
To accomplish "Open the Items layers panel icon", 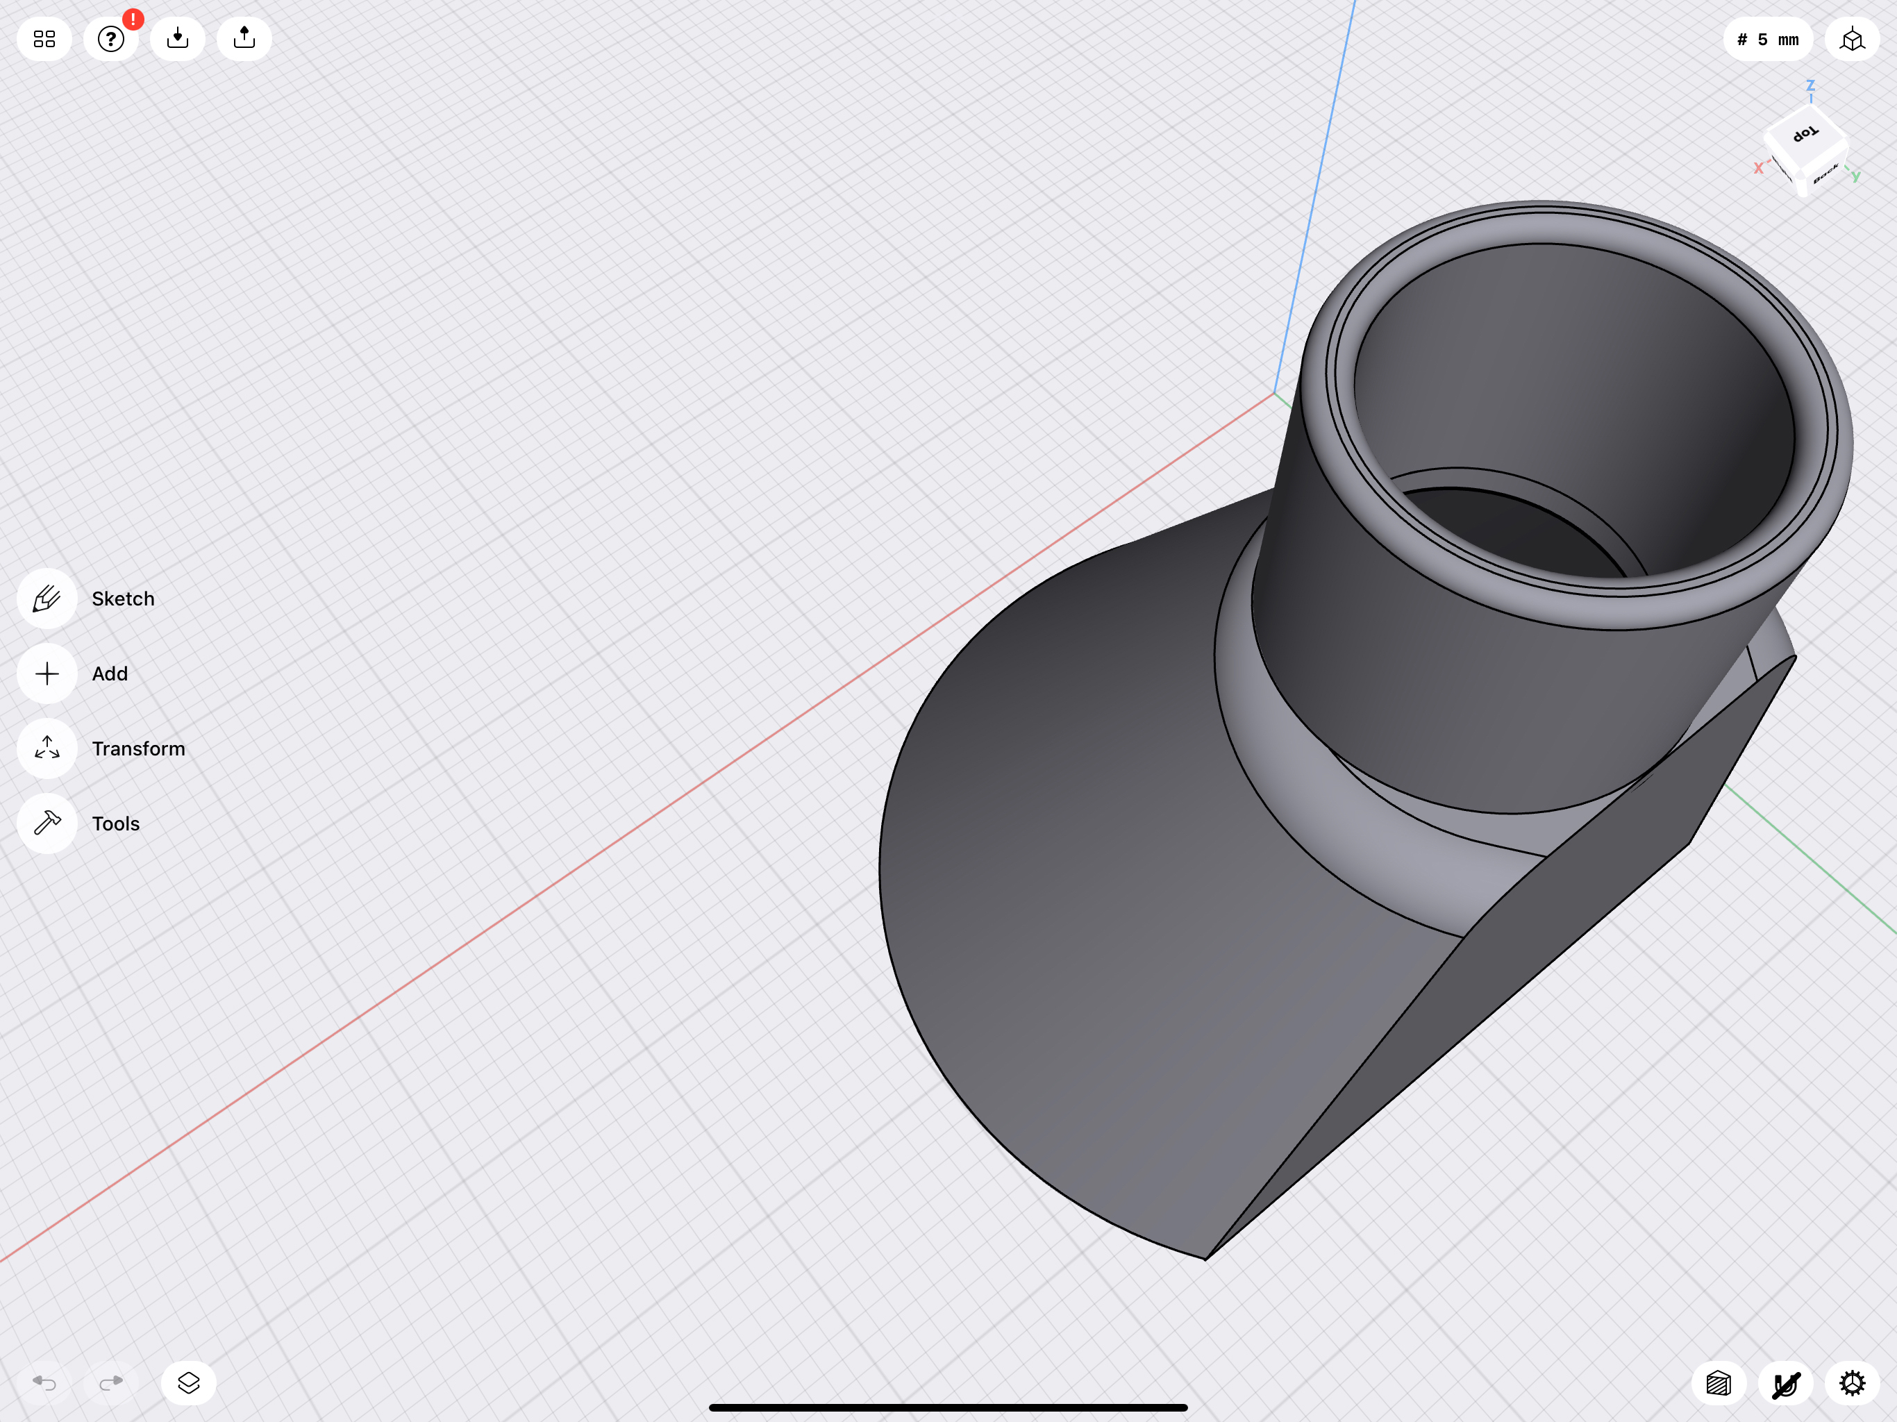I will (189, 1382).
